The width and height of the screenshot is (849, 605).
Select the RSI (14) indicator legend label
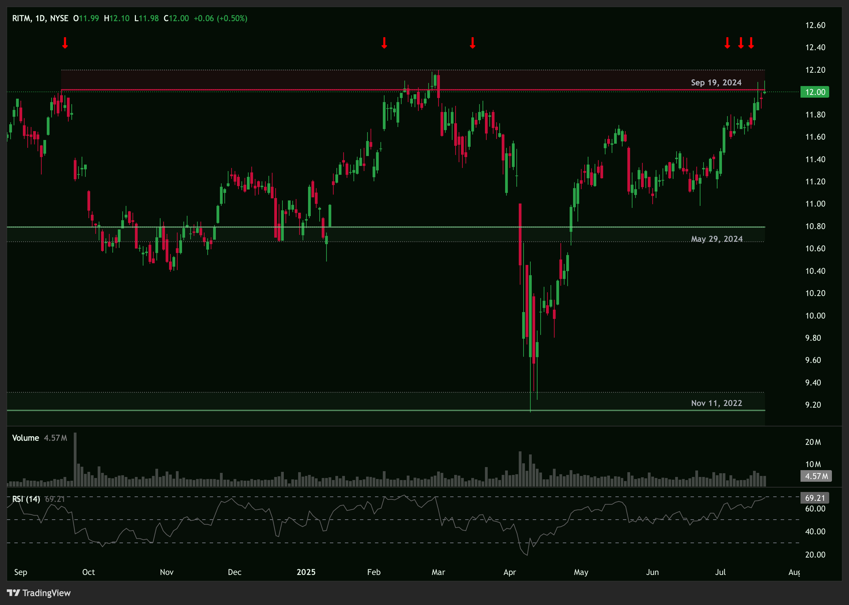[26, 499]
